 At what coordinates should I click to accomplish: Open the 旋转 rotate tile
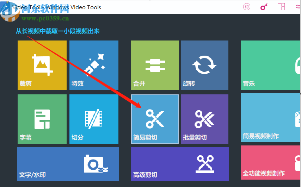(205, 65)
